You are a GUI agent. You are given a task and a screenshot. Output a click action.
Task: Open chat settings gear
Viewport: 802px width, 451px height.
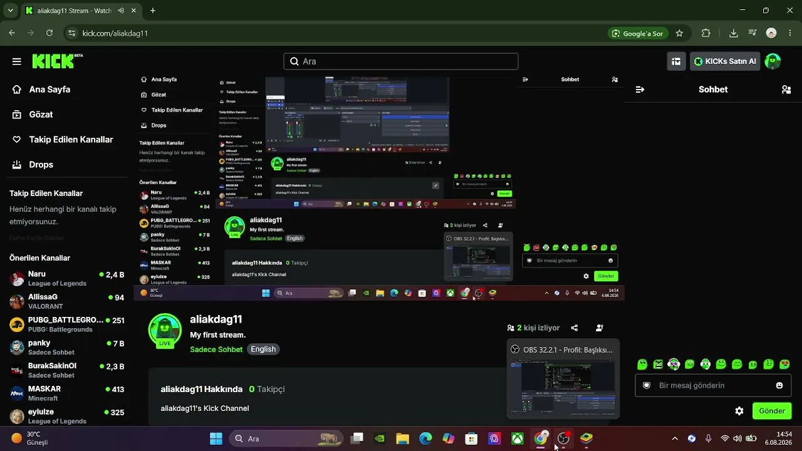pos(739,411)
